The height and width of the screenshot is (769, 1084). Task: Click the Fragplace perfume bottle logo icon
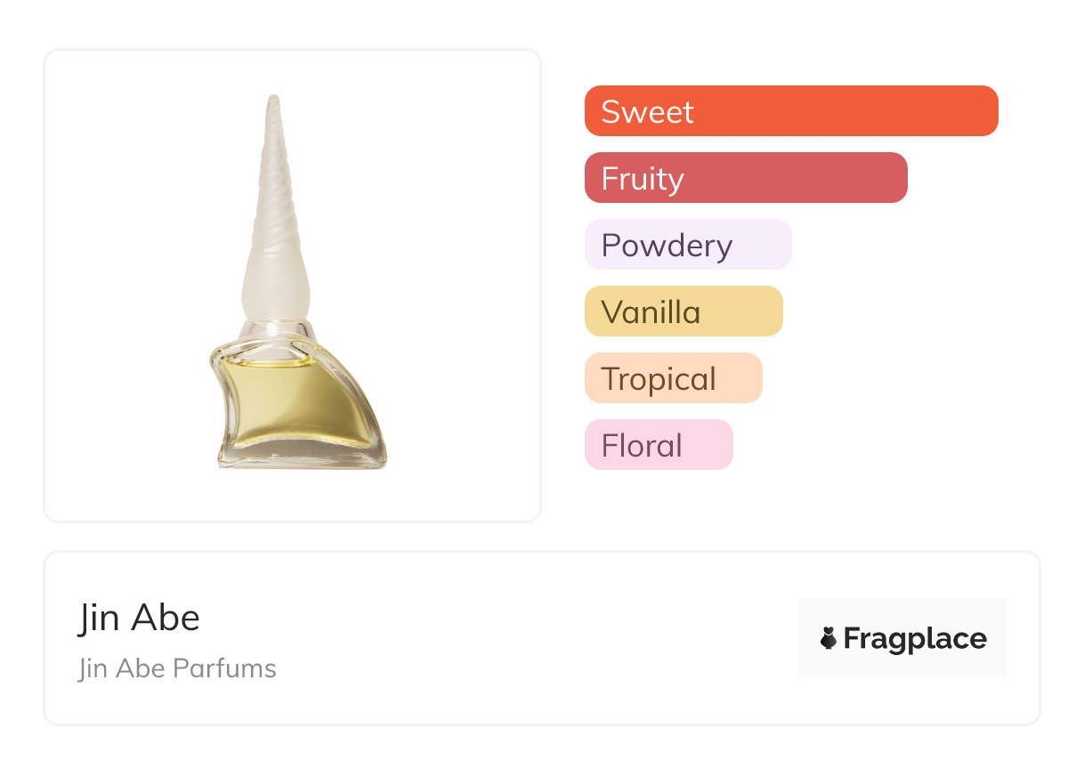[x=829, y=638]
